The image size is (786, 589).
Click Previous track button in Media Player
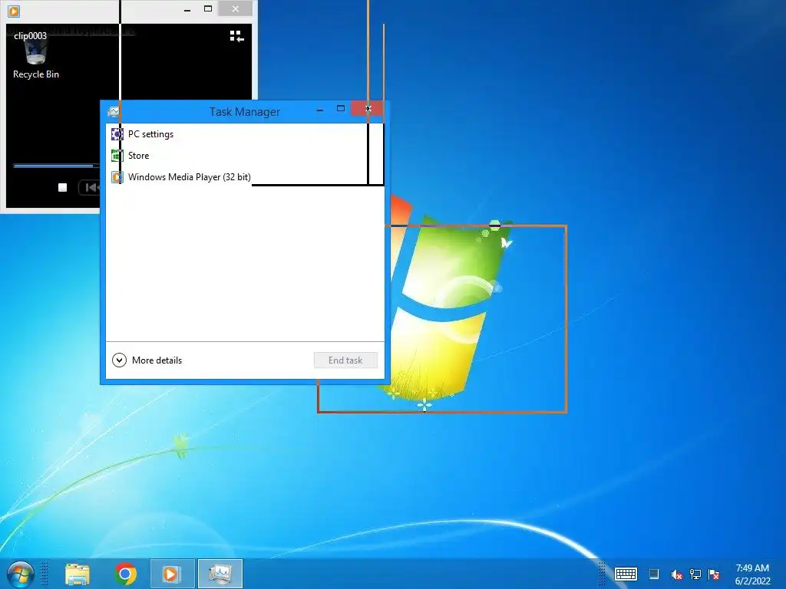(90, 187)
